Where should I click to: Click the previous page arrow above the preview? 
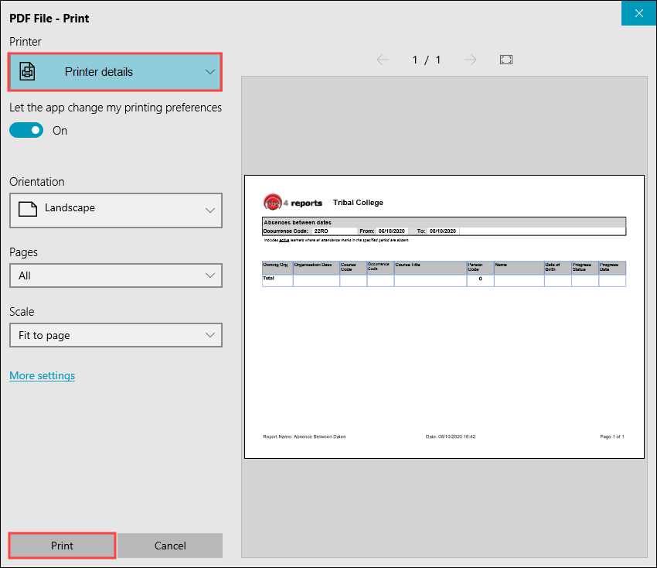pos(383,60)
